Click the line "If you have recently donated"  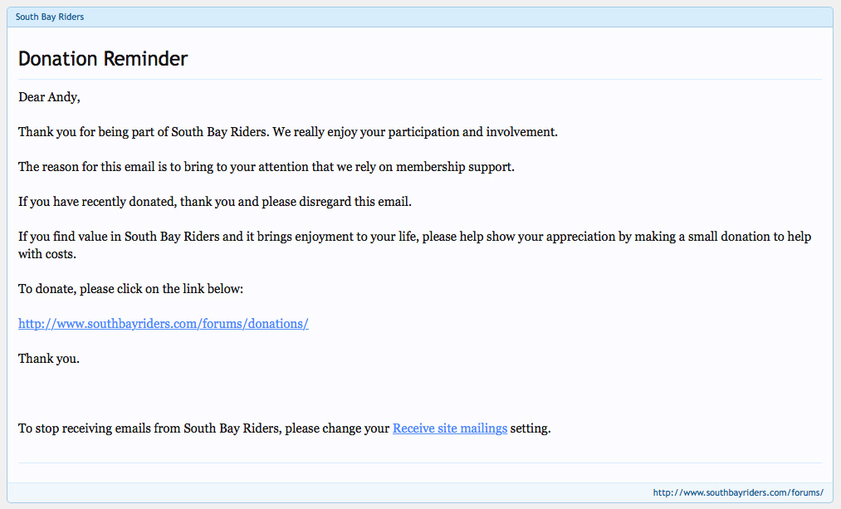(x=214, y=202)
